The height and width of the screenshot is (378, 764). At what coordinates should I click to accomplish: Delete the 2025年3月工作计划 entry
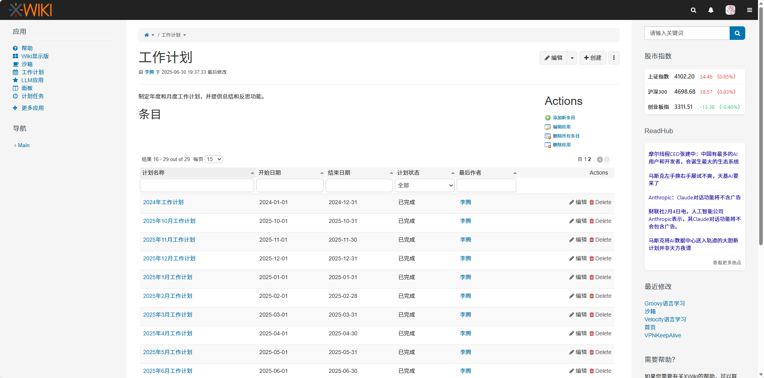pos(600,315)
